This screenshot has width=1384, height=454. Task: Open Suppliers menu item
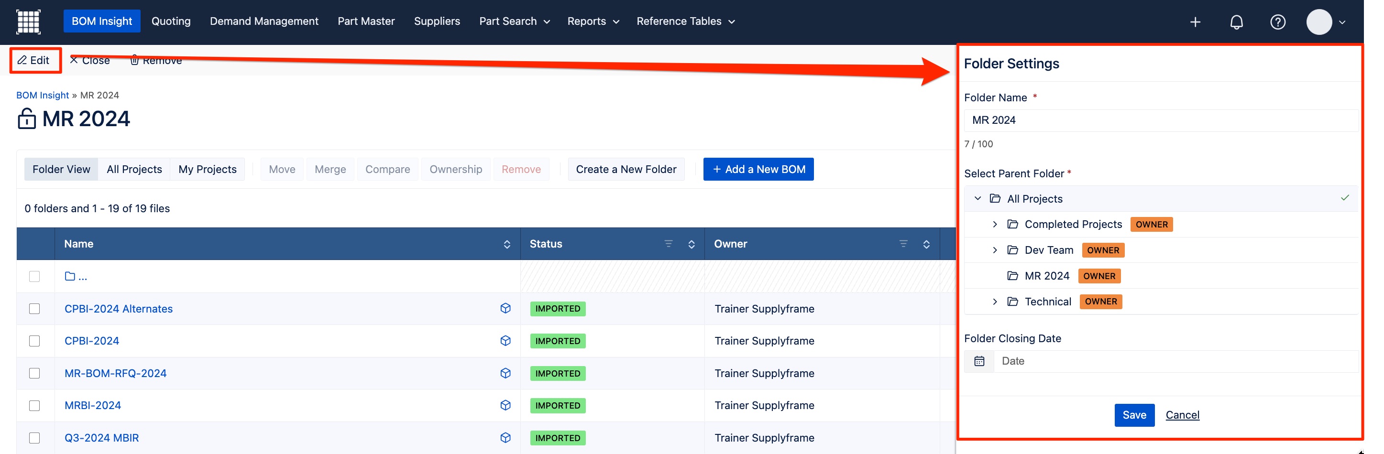pos(437,22)
